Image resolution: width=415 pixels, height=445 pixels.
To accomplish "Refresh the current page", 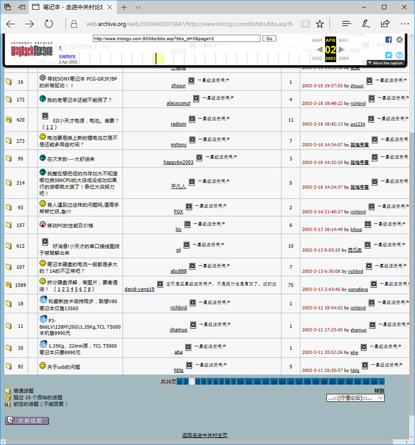I will 49,24.
